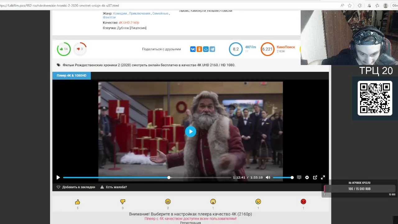Click the KinoPoisk 6.221 rating circle

pos(267,49)
